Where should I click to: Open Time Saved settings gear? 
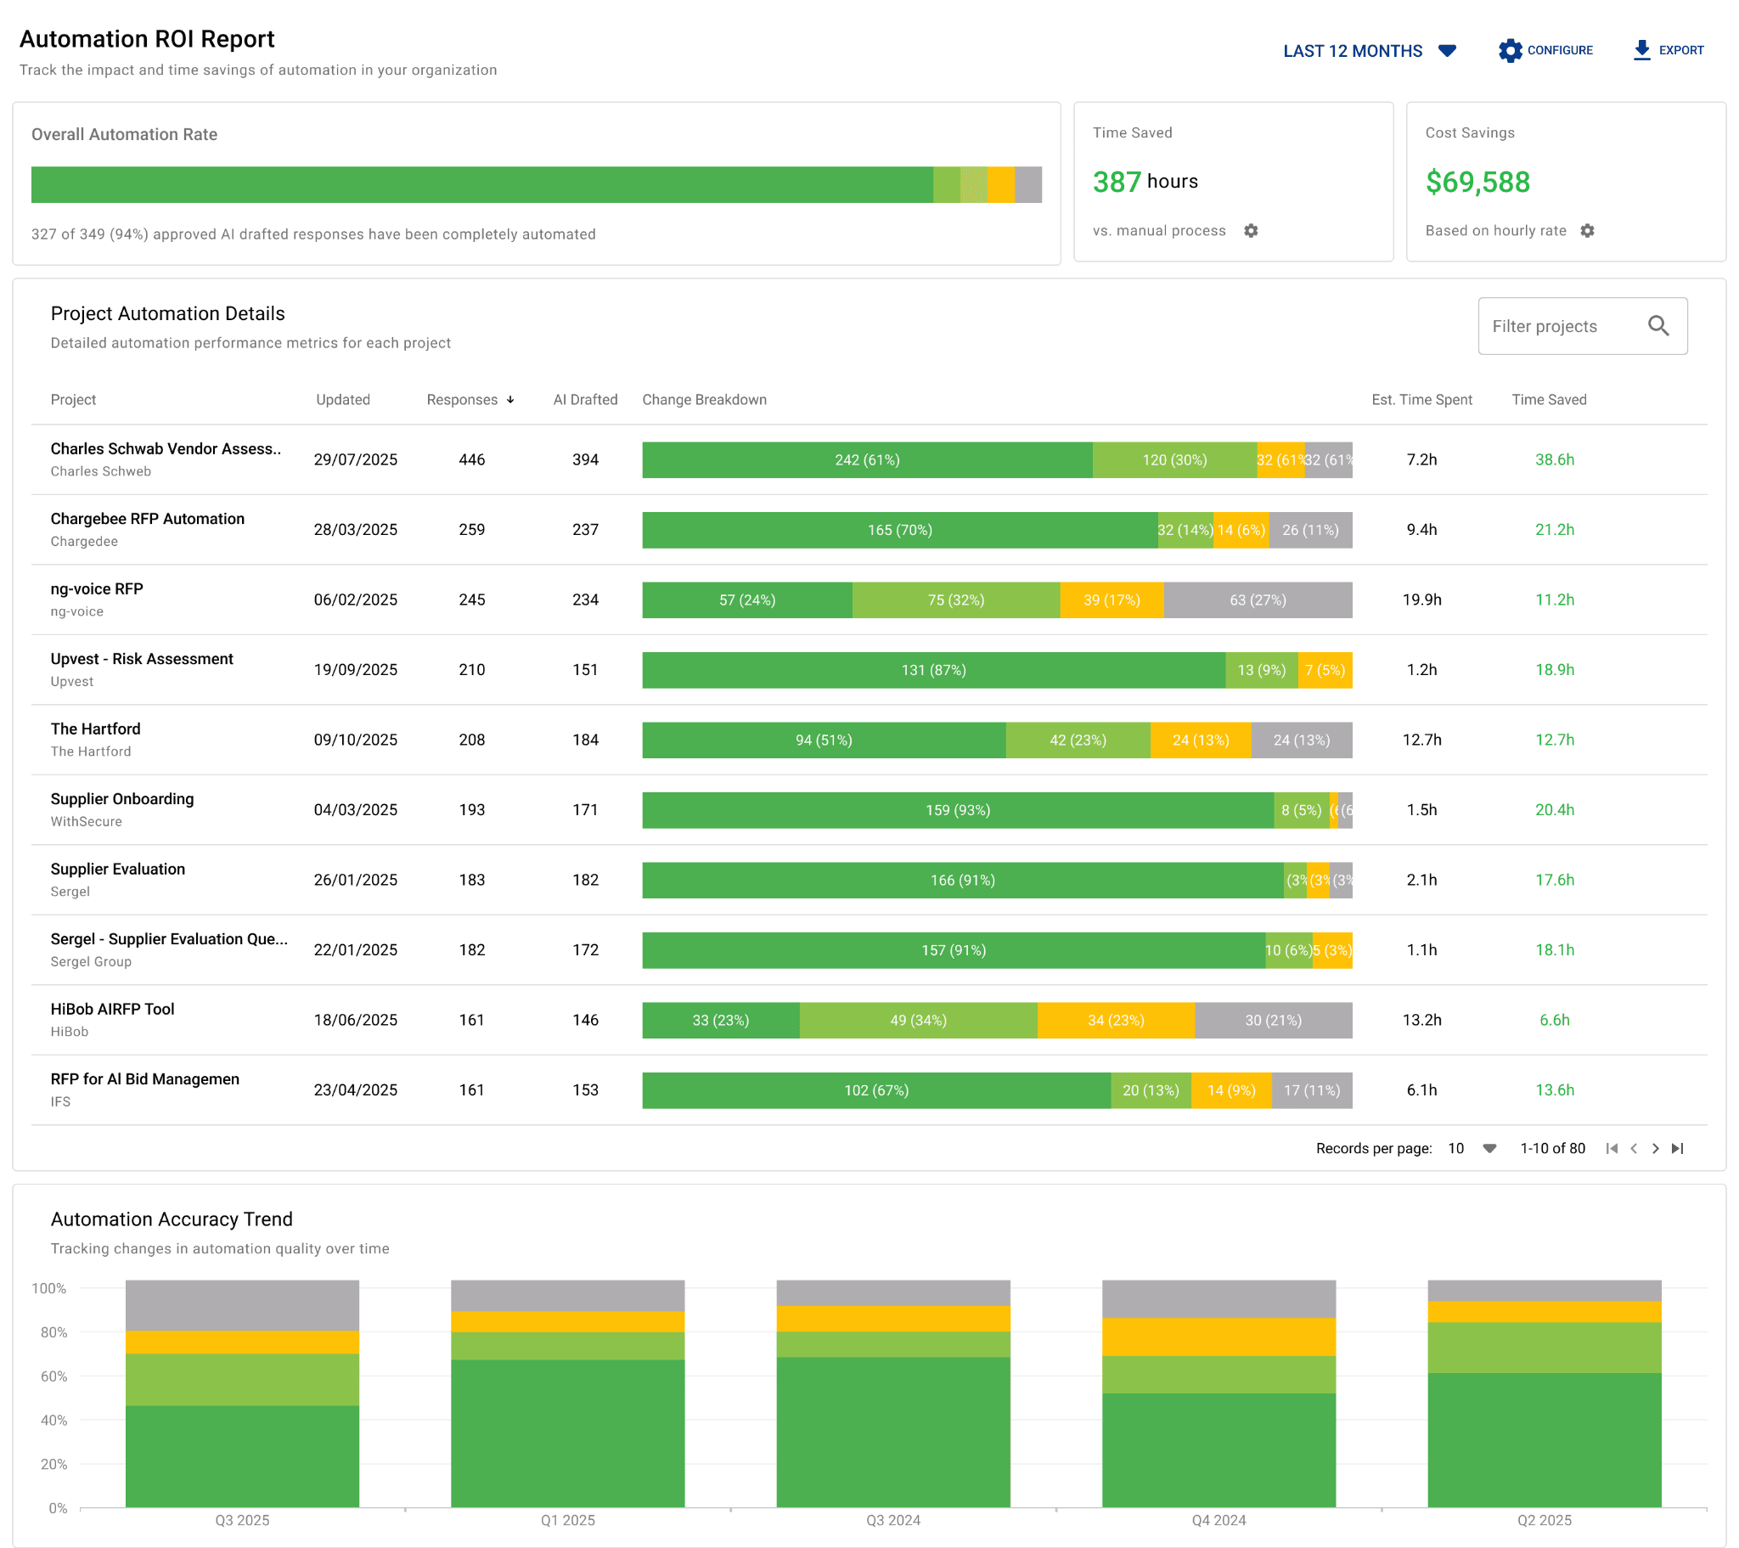[x=1250, y=231]
